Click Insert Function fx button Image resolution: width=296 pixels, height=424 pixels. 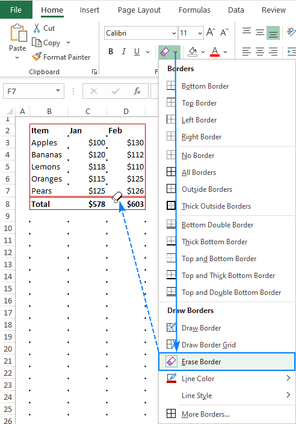click(x=137, y=91)
